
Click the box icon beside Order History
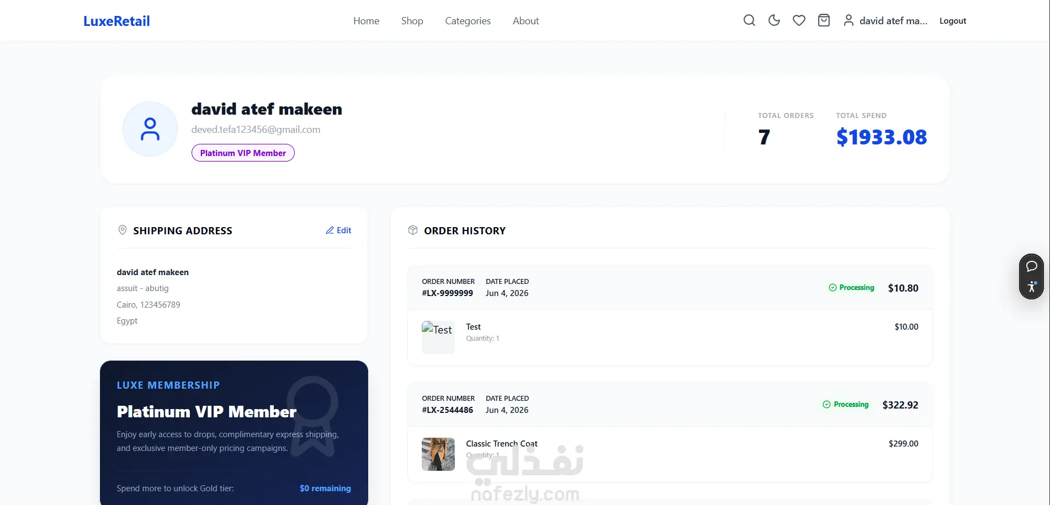point(413,230)
